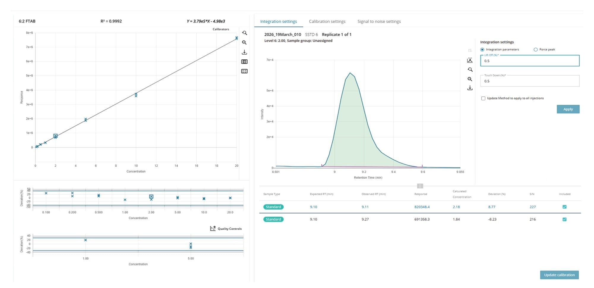This screenshot has width=594, height=288.
Task: Click deviation value -8.23
Action: coord(492,219)
